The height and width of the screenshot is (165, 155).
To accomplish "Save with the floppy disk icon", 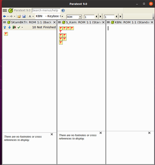I will [24, 16].
